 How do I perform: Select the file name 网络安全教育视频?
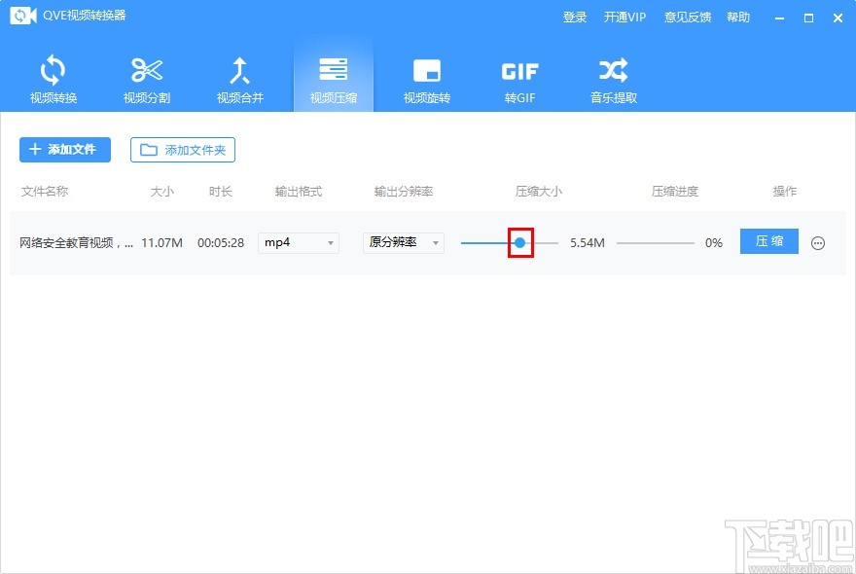(x=76, y=242)
